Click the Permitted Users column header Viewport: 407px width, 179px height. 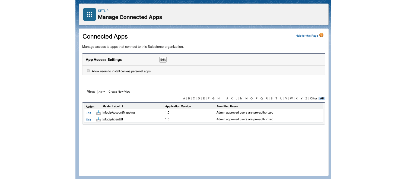tap(227, 106)
